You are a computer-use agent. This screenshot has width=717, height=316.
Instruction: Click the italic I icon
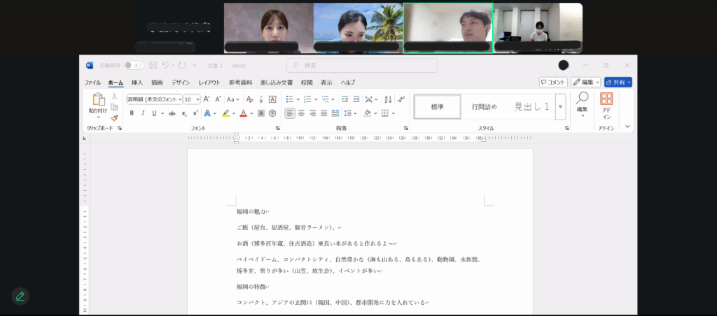pos(143,113)
